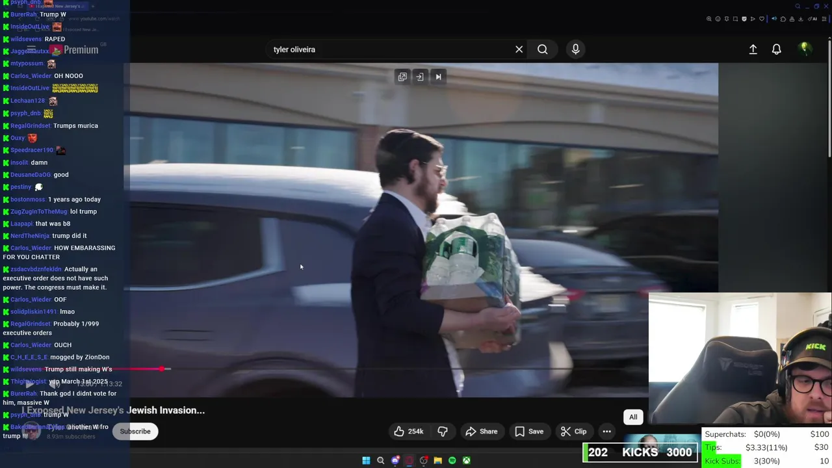This screenshot has height=468, width=832.
Task: Click the emoji face browser toolbar icon
Action: coord(718,19)
